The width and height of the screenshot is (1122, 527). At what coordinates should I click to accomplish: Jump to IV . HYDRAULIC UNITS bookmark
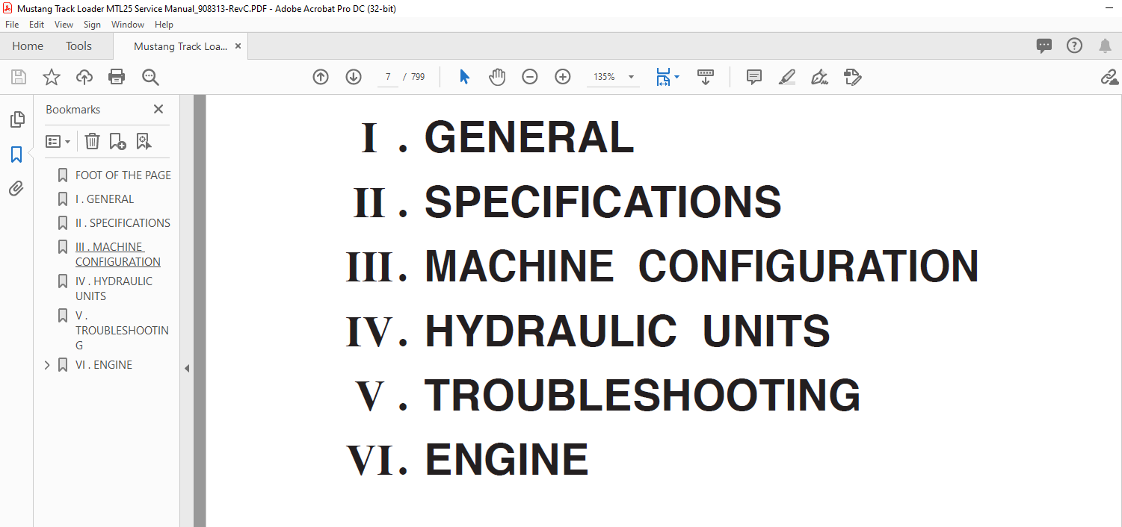pos(114,289)
